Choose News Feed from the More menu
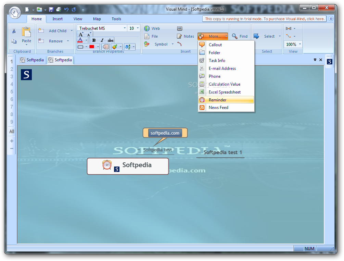 [x=226, y=108]
